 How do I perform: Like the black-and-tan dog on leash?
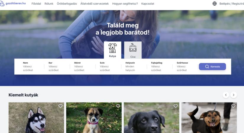coord(233,106)
